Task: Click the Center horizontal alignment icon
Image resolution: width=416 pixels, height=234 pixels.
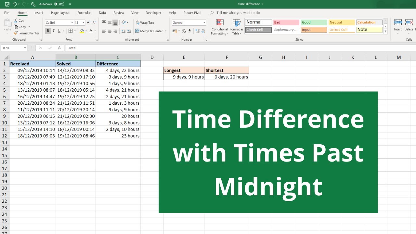Action: point(110,31)
